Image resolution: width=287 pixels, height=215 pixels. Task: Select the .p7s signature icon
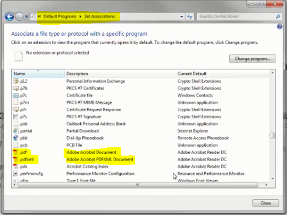point(16,117)
